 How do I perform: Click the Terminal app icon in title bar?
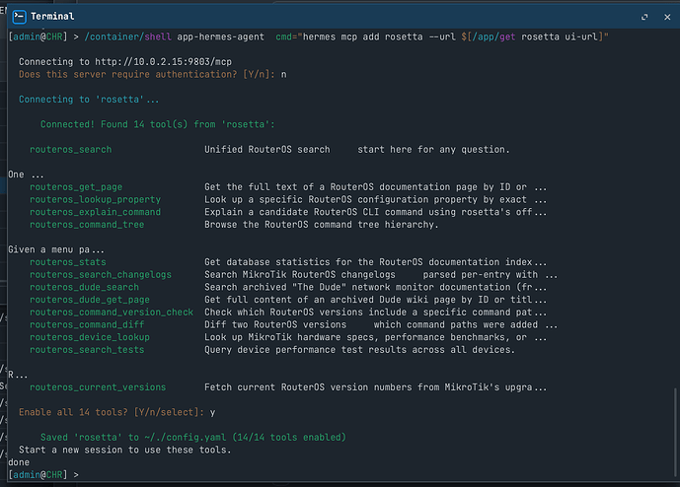[x=19, y=17]
